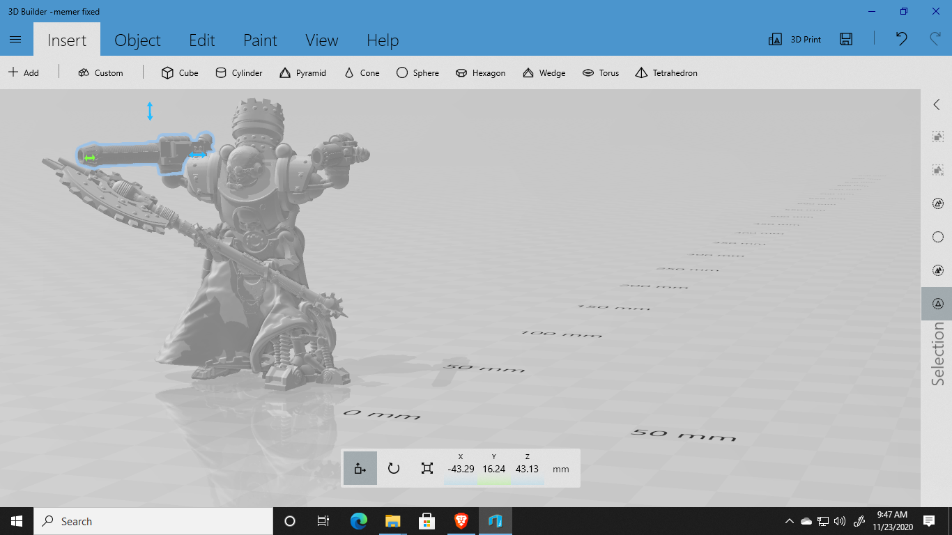Image resolution: width=952 pixels, height=535 pixels.
Task: Launch Microsoft Edge from the taskbar
Action: [359, 521]
